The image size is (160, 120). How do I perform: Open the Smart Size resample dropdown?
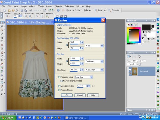point(91,77)
